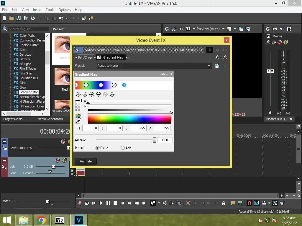Toggle split screen view icon in preview
Viewport: 302px width, 226px height.
[x=188, y=29]
